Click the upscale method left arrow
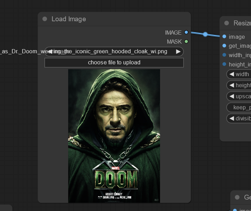This screenshot has width=251, height=211. [x=232, y=96]
